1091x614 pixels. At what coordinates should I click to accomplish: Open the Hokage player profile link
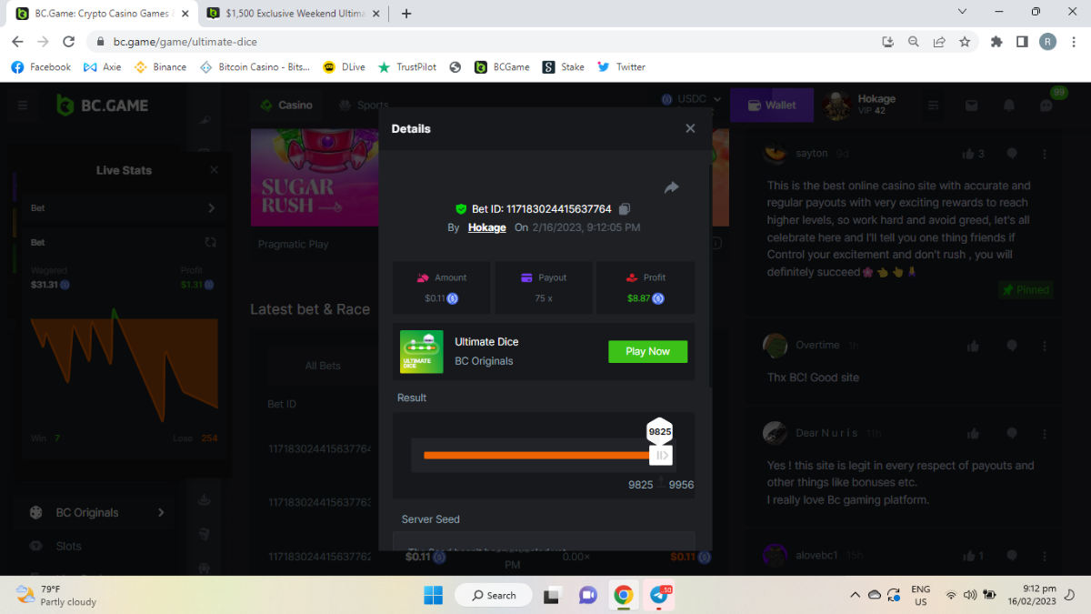(486, 227)
